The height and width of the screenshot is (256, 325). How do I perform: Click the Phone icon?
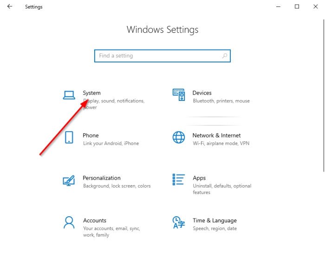69,137
